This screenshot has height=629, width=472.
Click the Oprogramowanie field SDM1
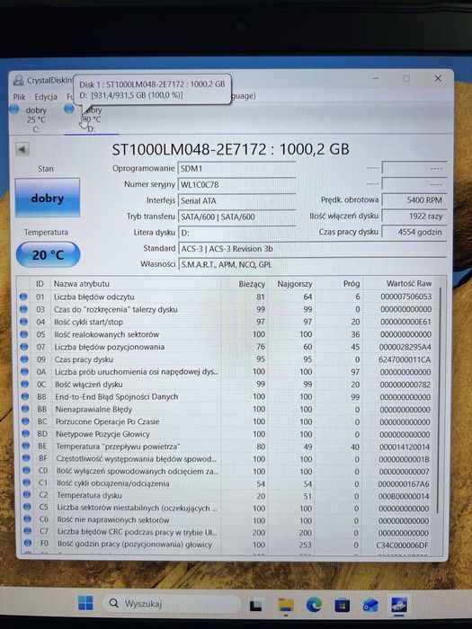[x=236, y=169]
